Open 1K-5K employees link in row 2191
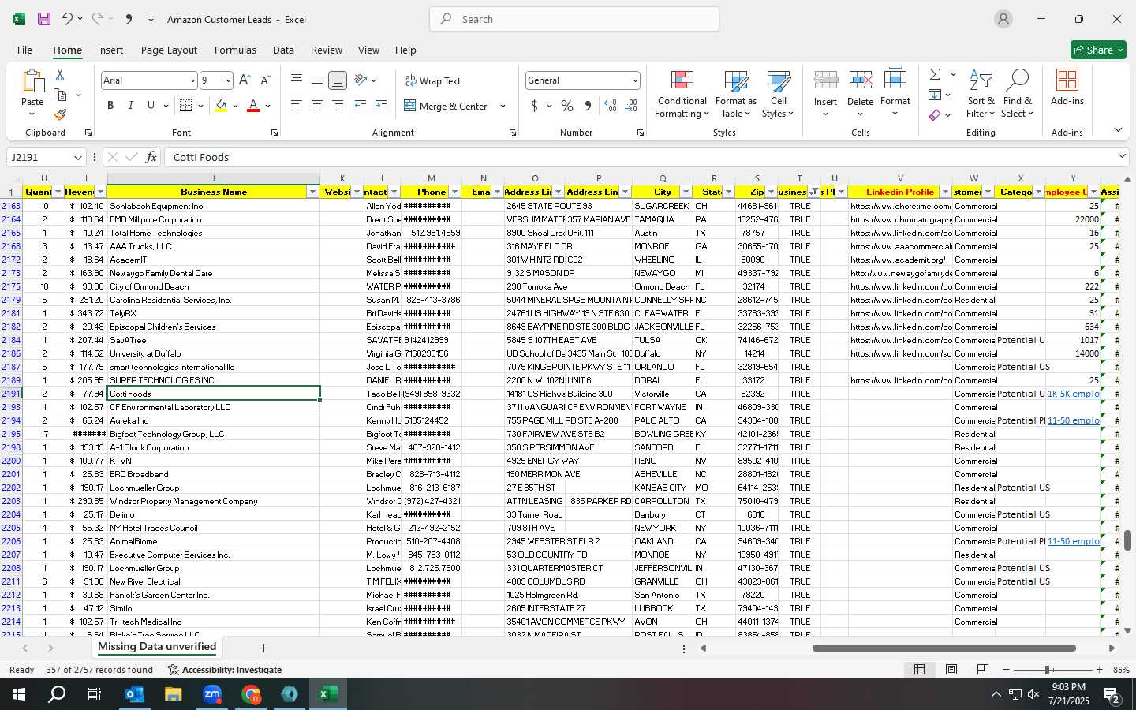Viewport: 1136px width, 710px height. coord(1073,394)
